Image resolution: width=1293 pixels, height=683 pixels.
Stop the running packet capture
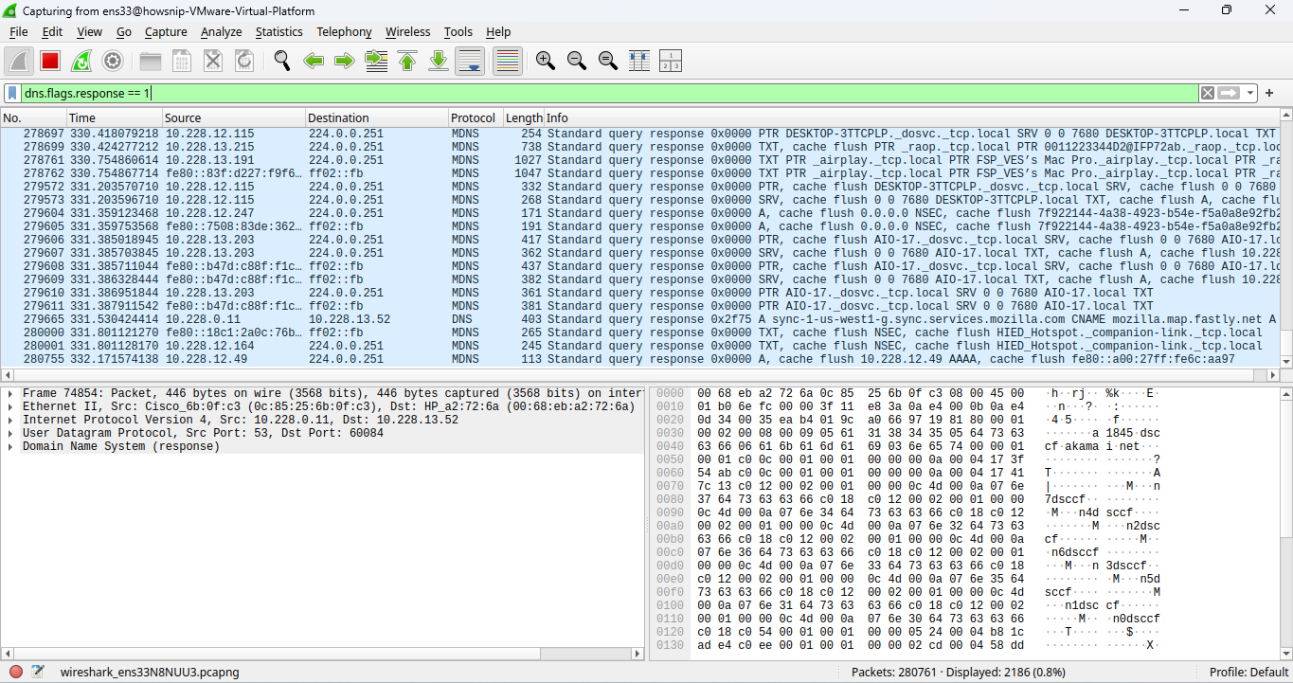pos(50,62)
